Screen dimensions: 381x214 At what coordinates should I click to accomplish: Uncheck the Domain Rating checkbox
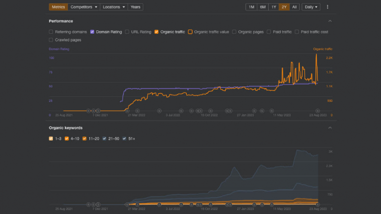pyautogui.click(x=92, y=32)
